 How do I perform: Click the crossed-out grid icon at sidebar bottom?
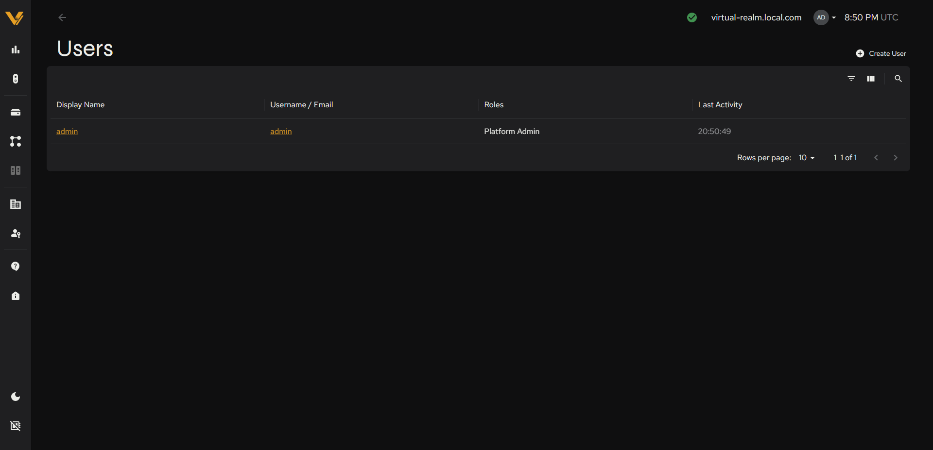(x=16, y=426)
